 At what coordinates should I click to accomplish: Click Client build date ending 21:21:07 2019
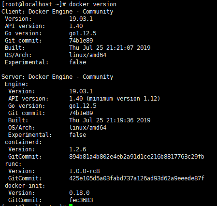tap(110, 48)
